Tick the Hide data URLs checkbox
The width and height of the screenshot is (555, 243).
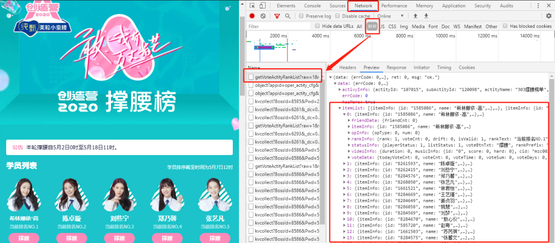[x=318, y=26]
